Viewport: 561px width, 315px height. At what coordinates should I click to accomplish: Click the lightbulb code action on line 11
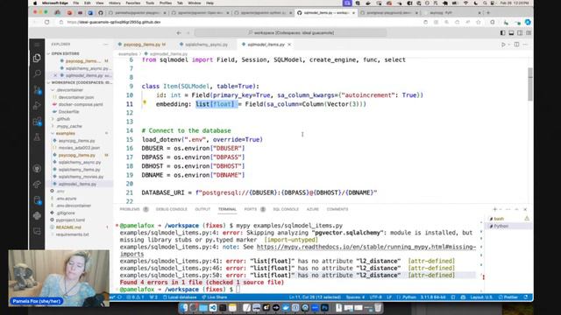pos(145,102)
